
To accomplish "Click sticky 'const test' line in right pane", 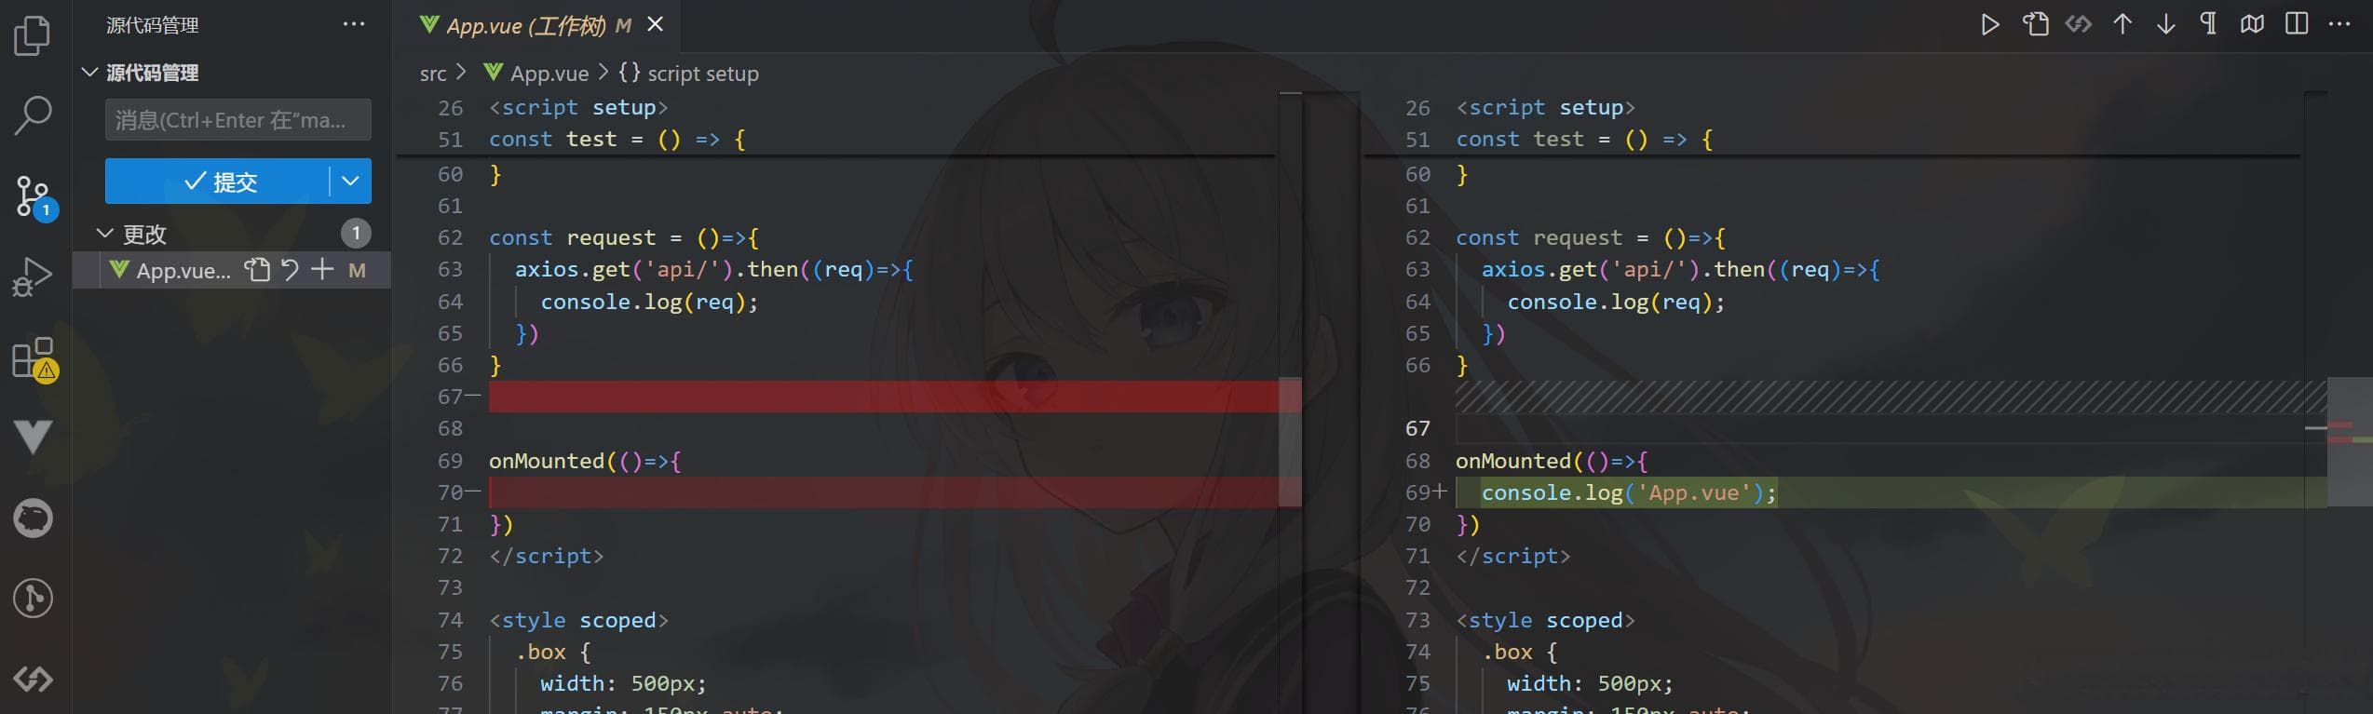I will [1584, 140].
